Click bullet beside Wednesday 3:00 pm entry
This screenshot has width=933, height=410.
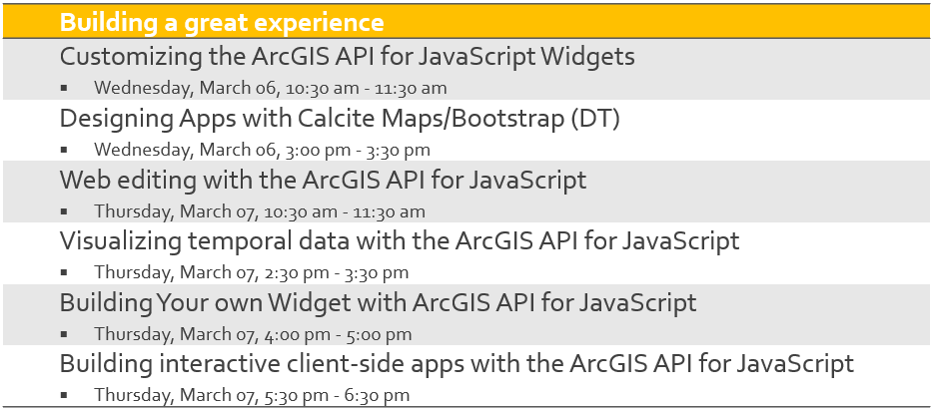click(x=64, y=151)
